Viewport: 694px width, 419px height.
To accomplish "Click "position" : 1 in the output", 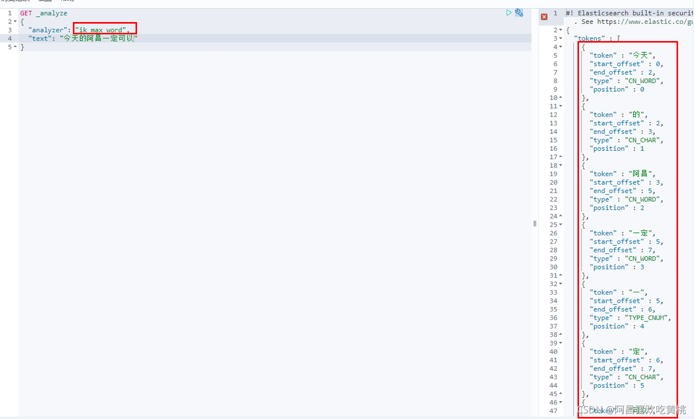I will click(617, 149).
